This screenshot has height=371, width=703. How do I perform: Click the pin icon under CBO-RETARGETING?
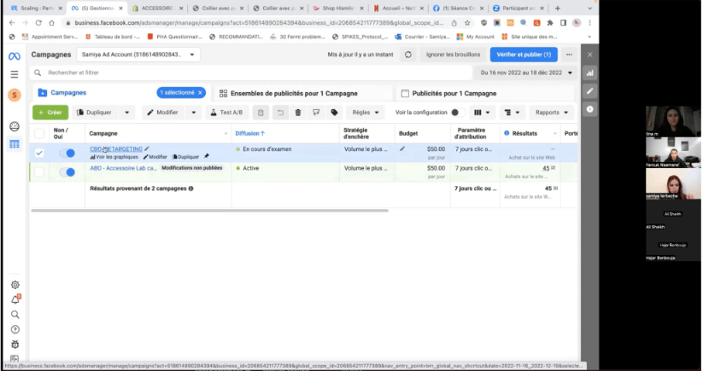pos(206,157)
